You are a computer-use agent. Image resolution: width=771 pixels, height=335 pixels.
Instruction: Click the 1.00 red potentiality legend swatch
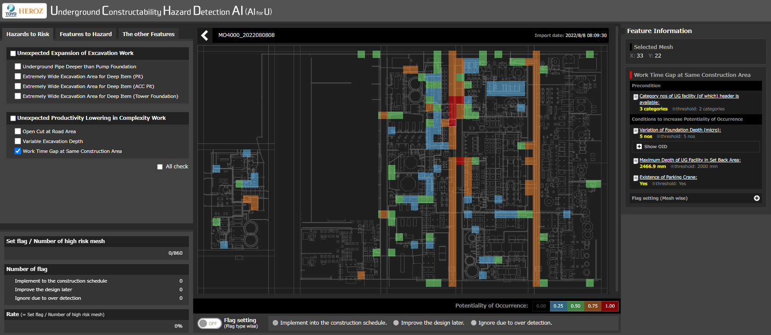[x=610, y=306]
